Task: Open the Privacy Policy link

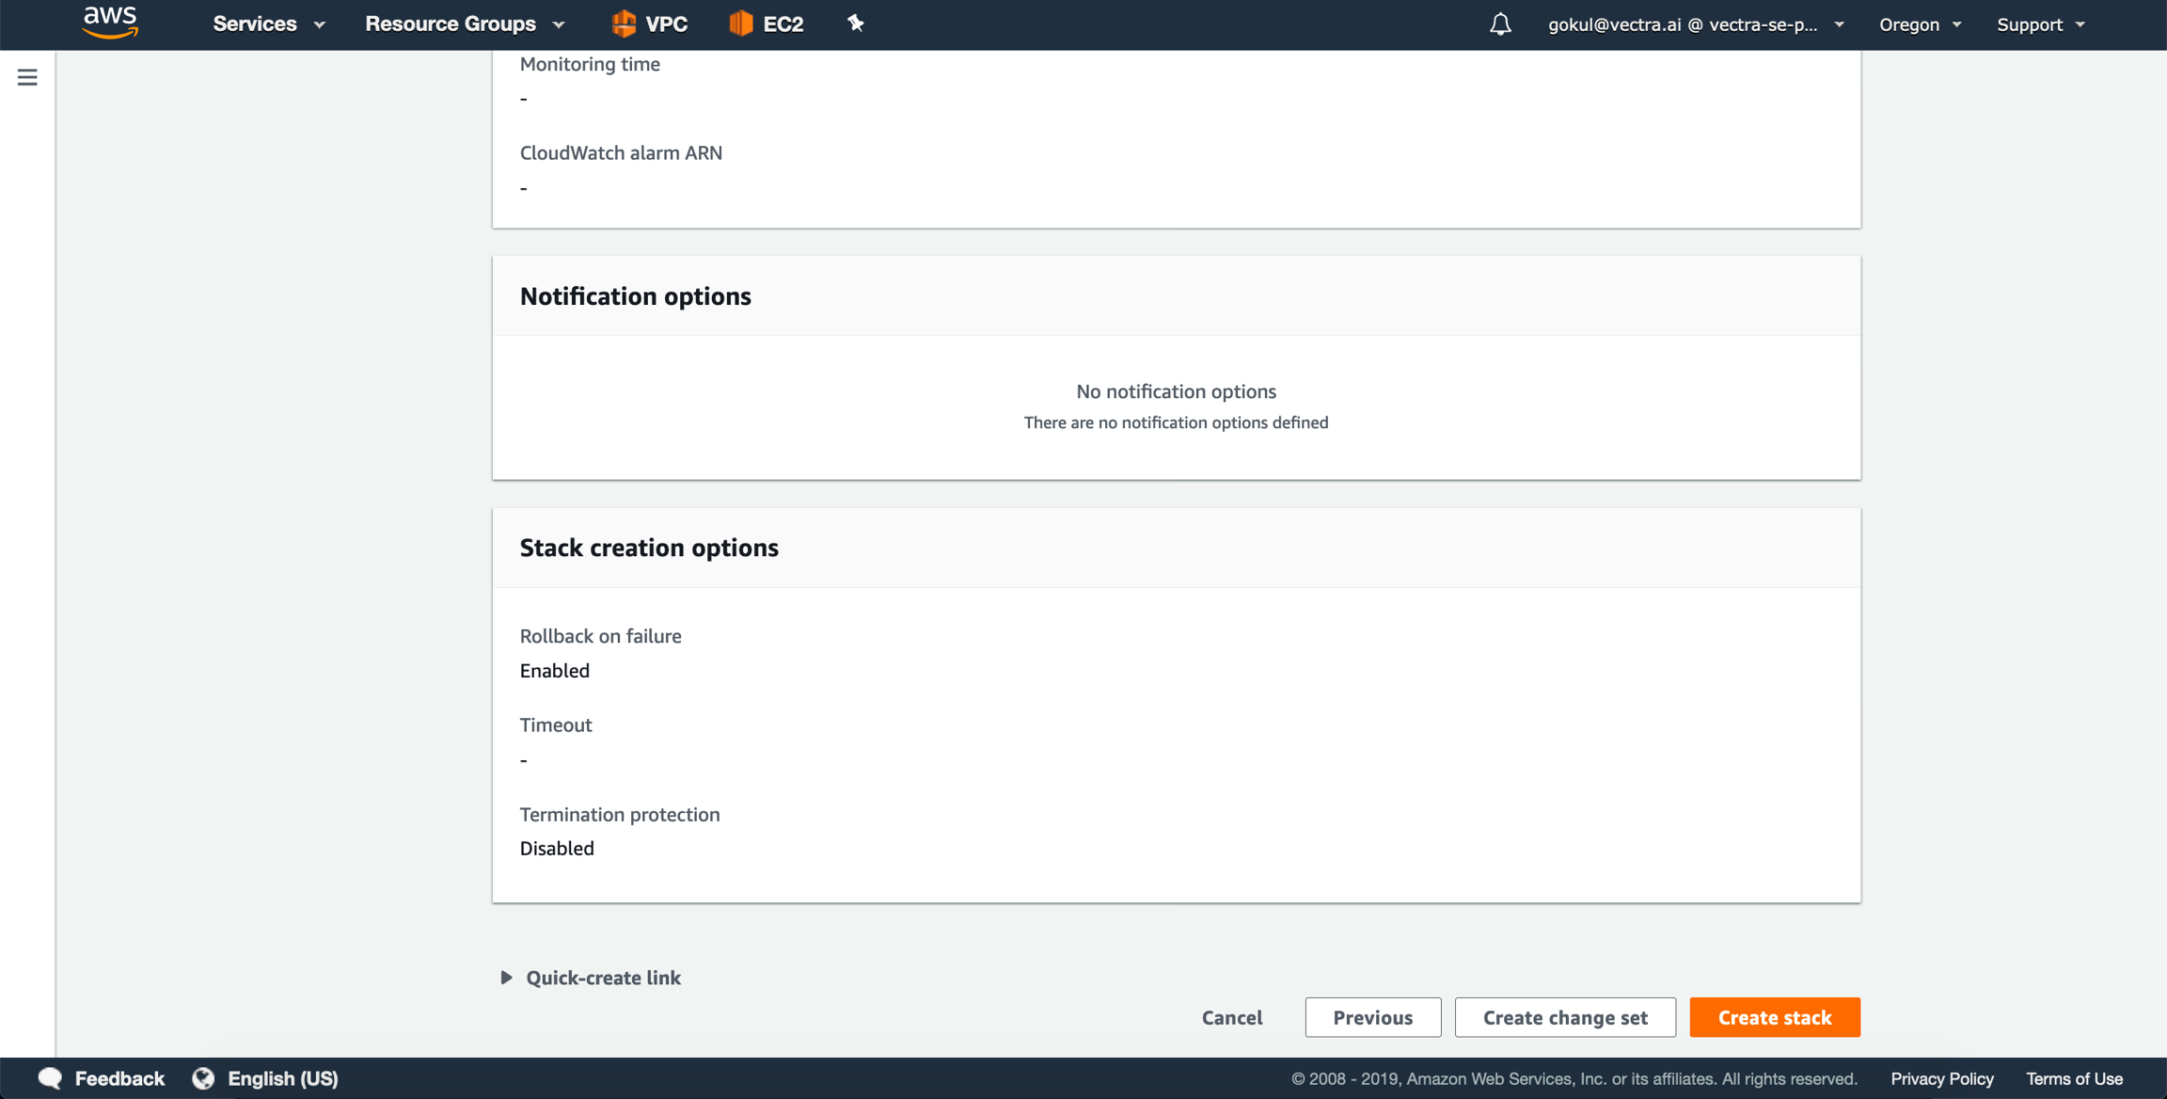Action: (x=1941, y=1078)
